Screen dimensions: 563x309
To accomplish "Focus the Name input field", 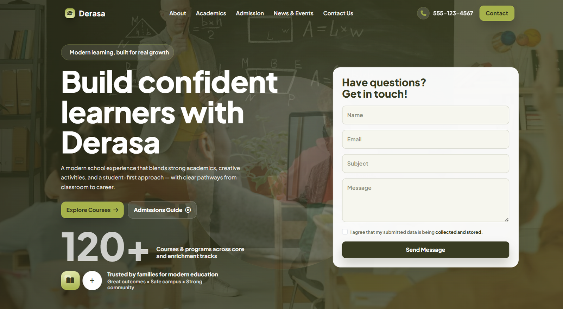I will click(425, 115).
